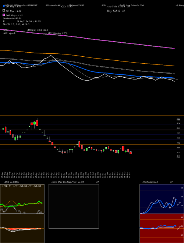Viewport: 184px width, 243px height.
Task: Click the 4.69 price axis label
Action: pos(178,133)
